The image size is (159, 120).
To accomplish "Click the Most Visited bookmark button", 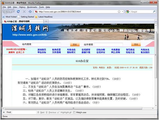I will pos(10,17).
